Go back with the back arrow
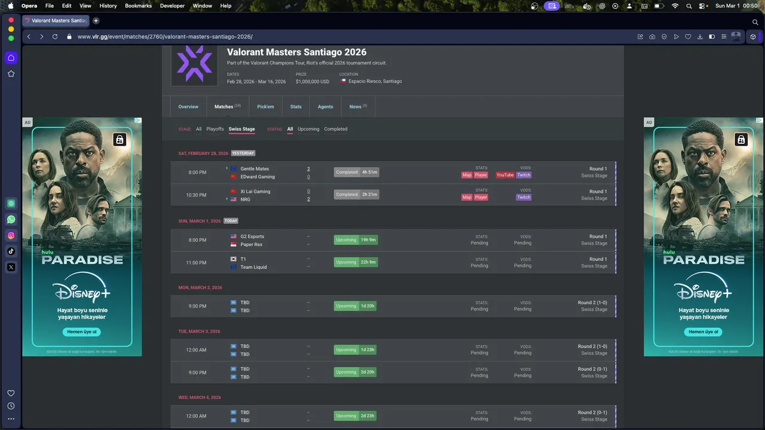This screenshot has height=430, width=765. click(29, 36)
